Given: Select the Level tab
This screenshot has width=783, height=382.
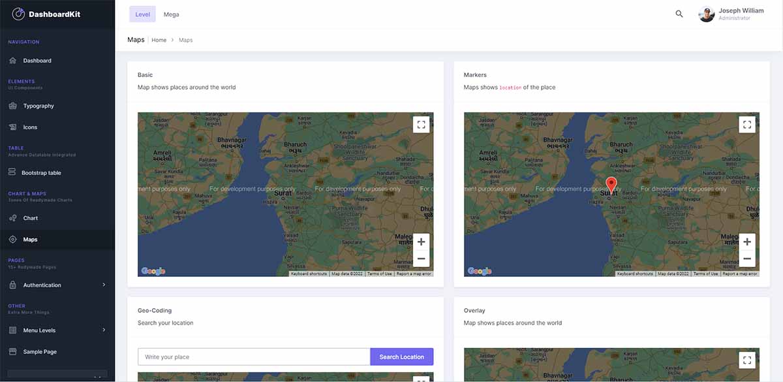Looking at the screenshot, I should pos(142,14).
